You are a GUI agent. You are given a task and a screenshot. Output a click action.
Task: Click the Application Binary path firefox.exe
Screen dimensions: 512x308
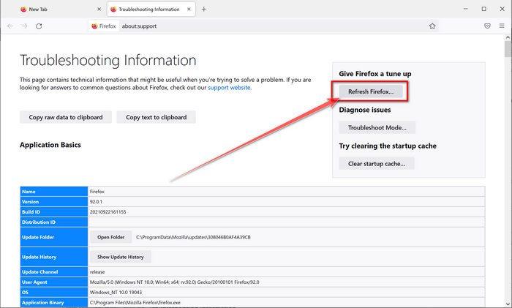click(x=135, y=303)
